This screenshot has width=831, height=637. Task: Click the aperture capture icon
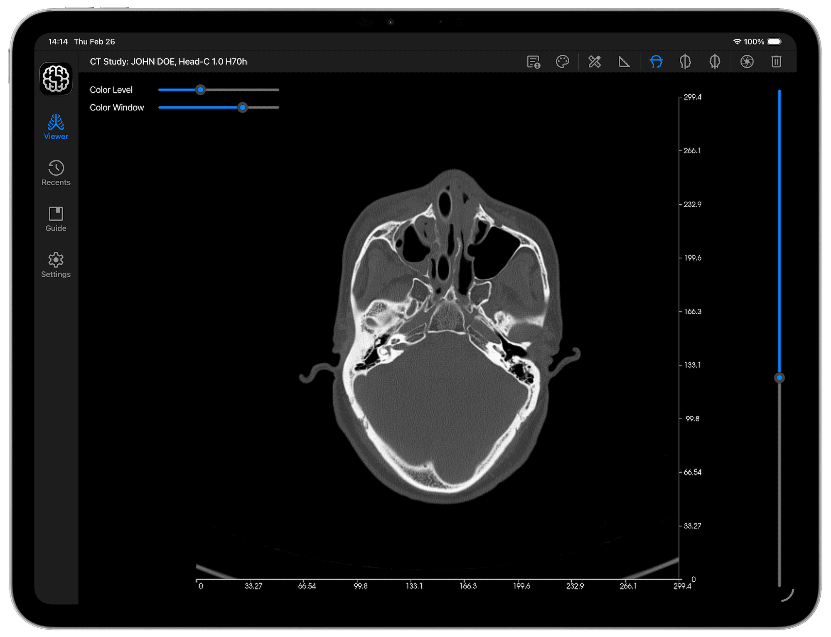click(747, 61)
